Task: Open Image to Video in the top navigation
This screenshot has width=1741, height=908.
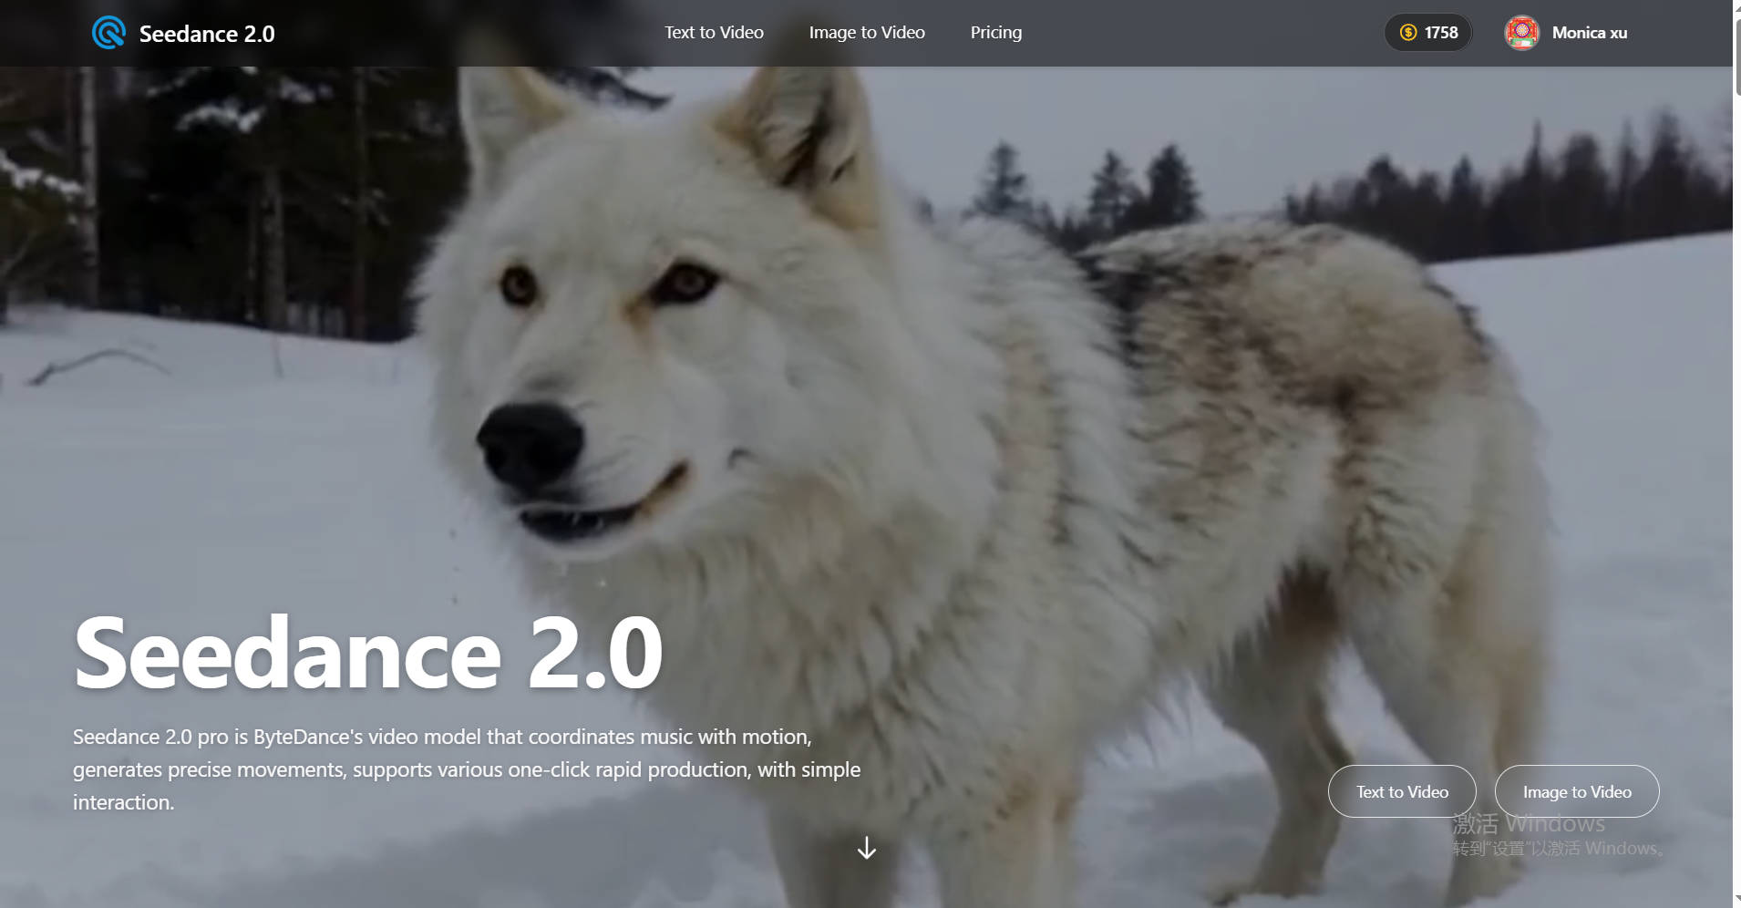Action: 867,33
